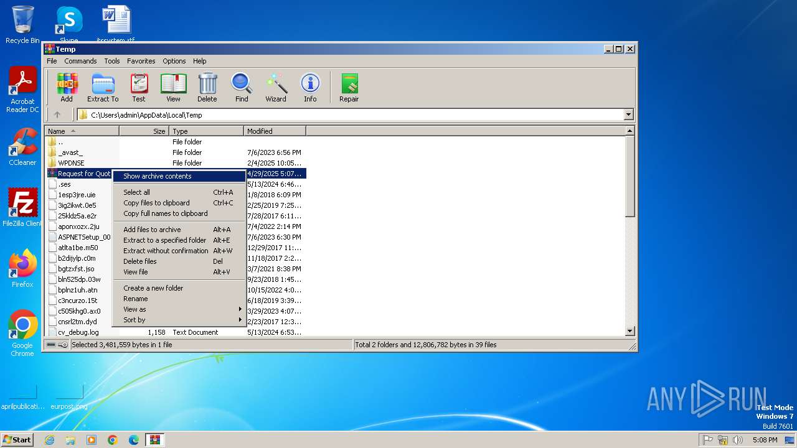Open the Wizard wand icon

(276, 88)
